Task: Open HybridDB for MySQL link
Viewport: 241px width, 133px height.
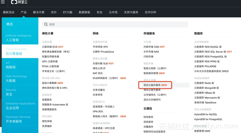Action: [x=206, y=114]
